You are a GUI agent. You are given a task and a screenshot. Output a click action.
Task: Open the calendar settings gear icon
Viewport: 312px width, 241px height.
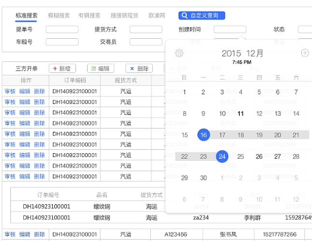coord(179,53)
